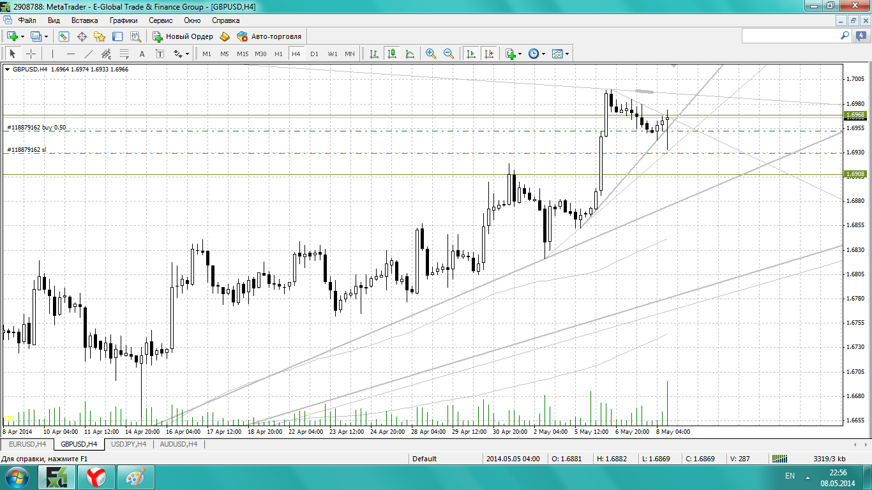Select the Fibonacci retracement tool
The height and width of the screenshot is (490, 872).
124,54
